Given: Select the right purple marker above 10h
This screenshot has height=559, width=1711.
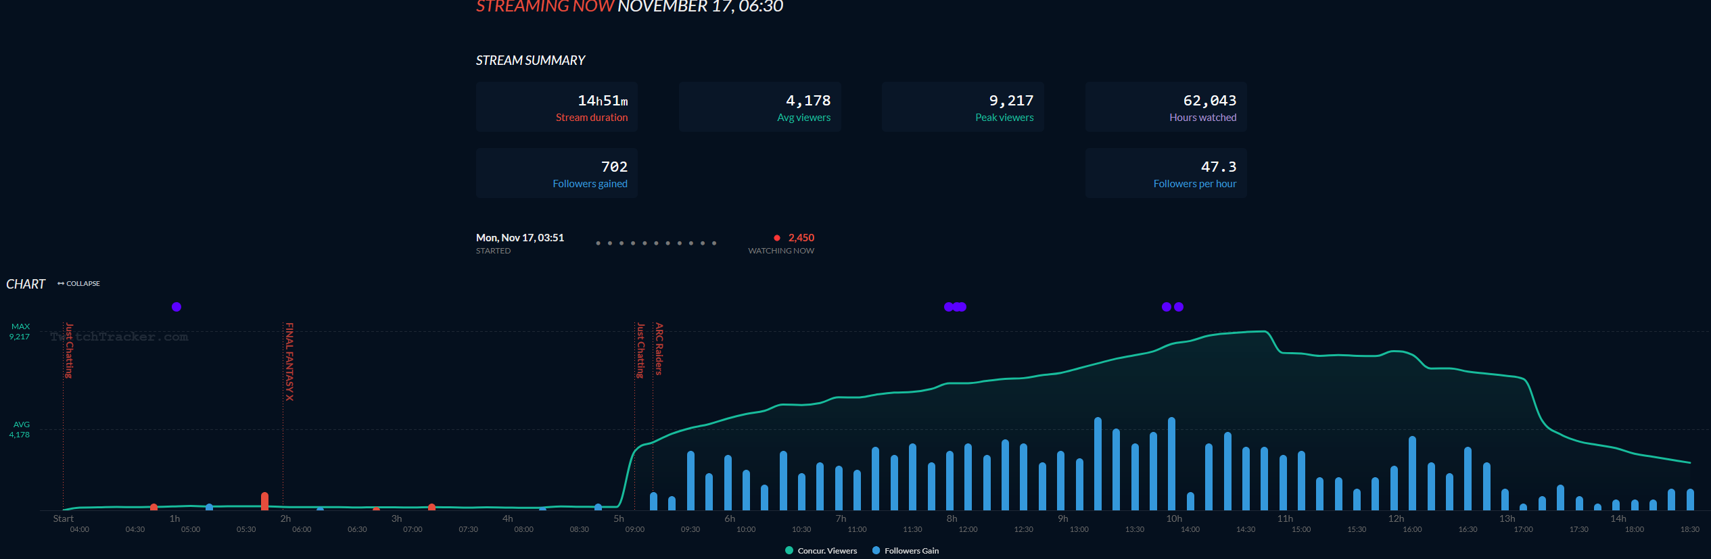Looking at the screenshot, I should tap(1179, 307).
